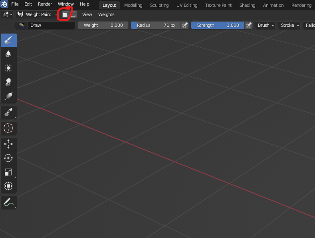Viewport: 315px width, 238px height.
Task: Select the Sample Weight eyedropper tool
Action: click(x=9, y=112)
